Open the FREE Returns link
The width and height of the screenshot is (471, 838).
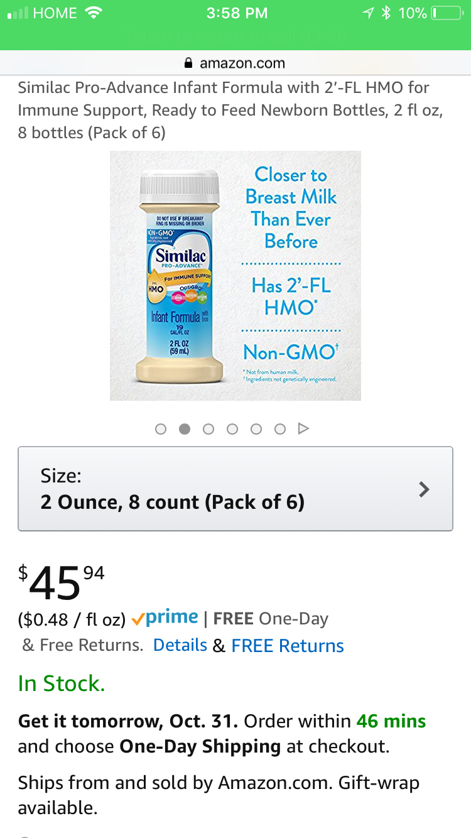click(288, 646)
